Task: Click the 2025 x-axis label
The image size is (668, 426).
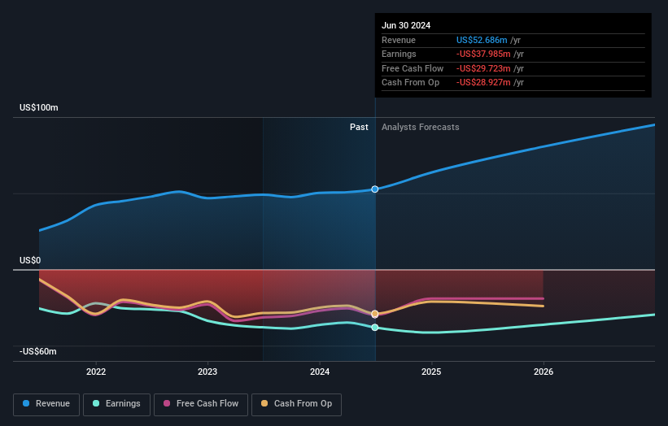Action: (431, 372)
